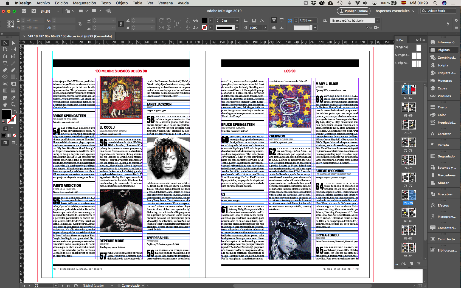Click the reference point locator grid

tap(10, 24)
